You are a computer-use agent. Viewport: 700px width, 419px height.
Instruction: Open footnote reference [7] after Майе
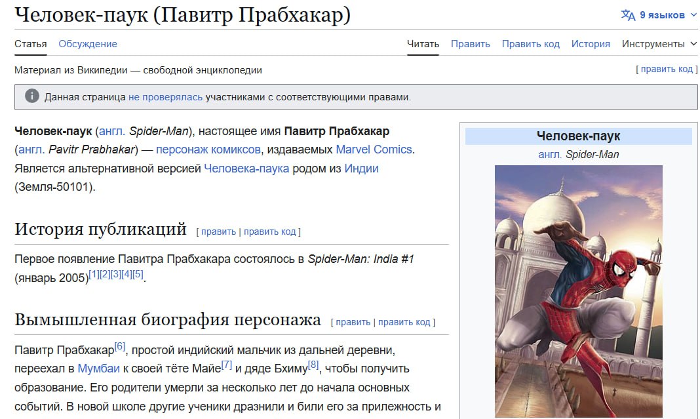pyautogui.click(x=226, y=365)
